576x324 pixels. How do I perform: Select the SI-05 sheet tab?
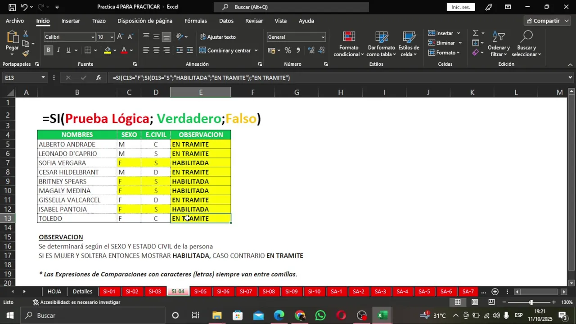click(200, 292)
